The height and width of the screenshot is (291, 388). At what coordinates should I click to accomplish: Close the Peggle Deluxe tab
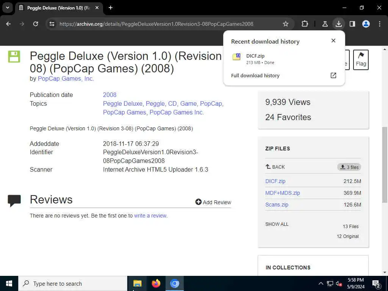click(x=97, y=8)
